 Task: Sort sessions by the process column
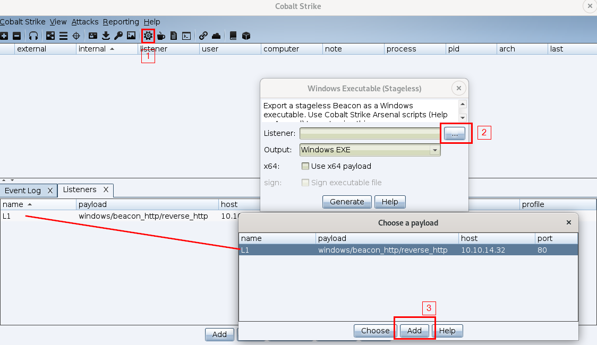[x=415, y=49]
